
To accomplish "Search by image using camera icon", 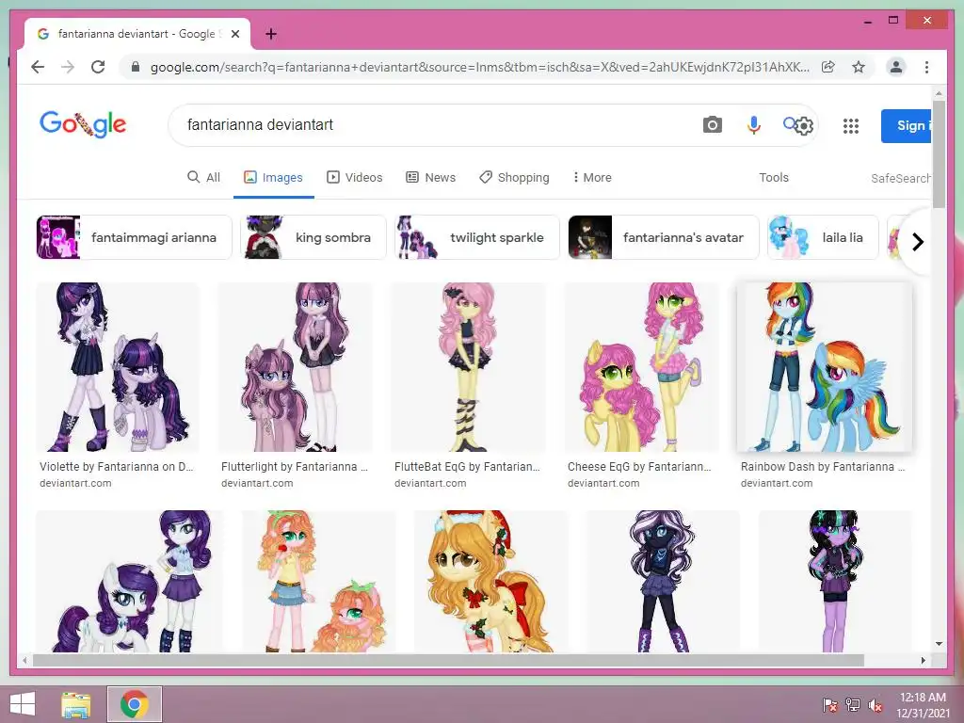I will [712, 125].
